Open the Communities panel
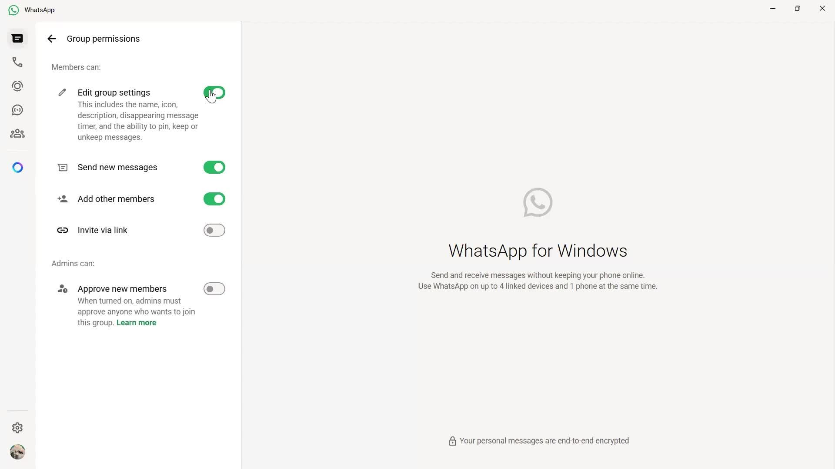The width and height of the screenshot is (835, 469). pyautogui.click(x=17, y=133)
